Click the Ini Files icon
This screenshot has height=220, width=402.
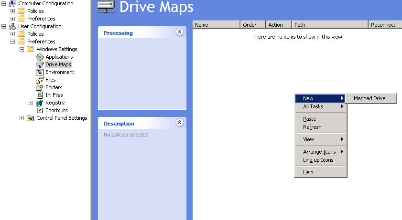click(x=40, y=95)
